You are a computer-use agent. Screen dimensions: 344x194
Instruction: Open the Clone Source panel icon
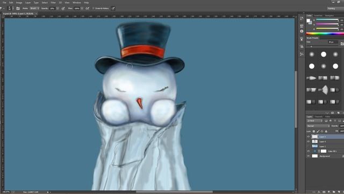click(302, 46)
